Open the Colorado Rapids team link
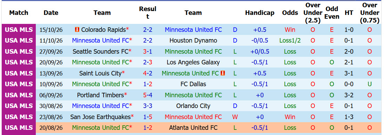Screen dimensions: 384x135 click(103, 30)
